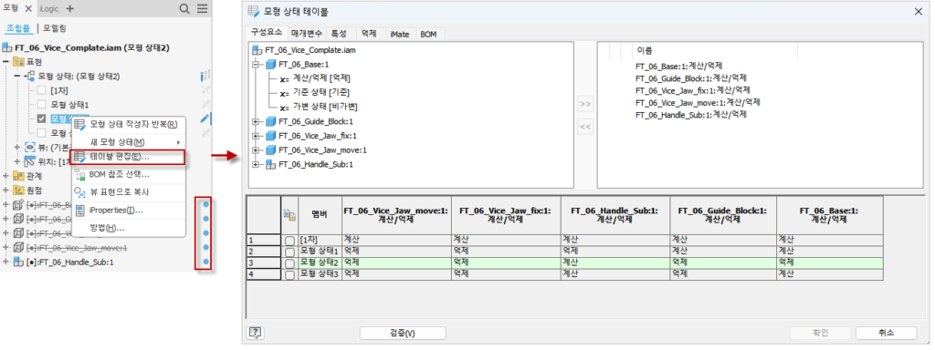The width and height of the screenshot is (935, 350).
Task: Choose 뷰 표현으로 복사 menu entry
Action: pyautogui.click(x=128, y=192)
